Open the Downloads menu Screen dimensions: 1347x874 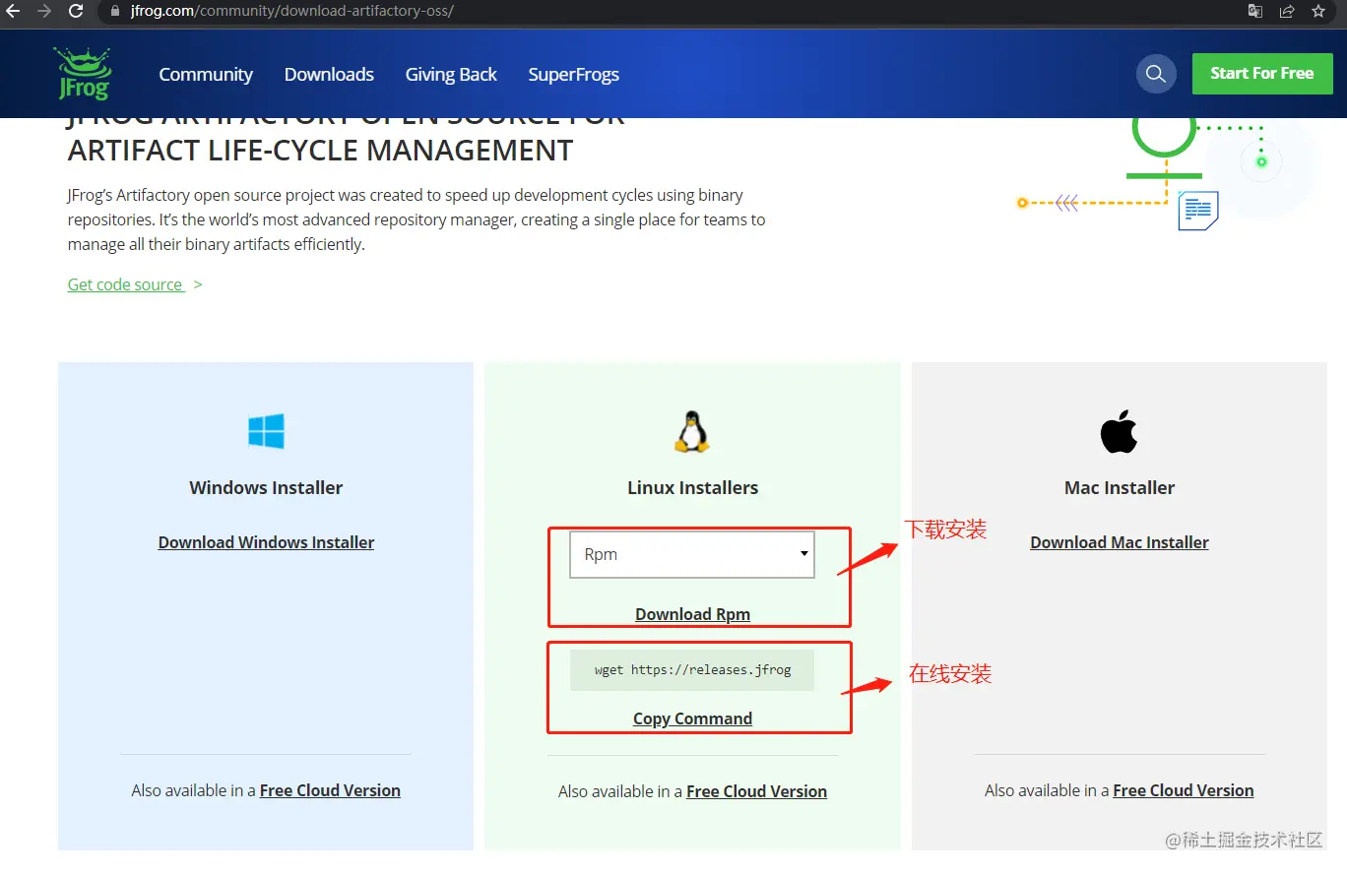point(329,74)
